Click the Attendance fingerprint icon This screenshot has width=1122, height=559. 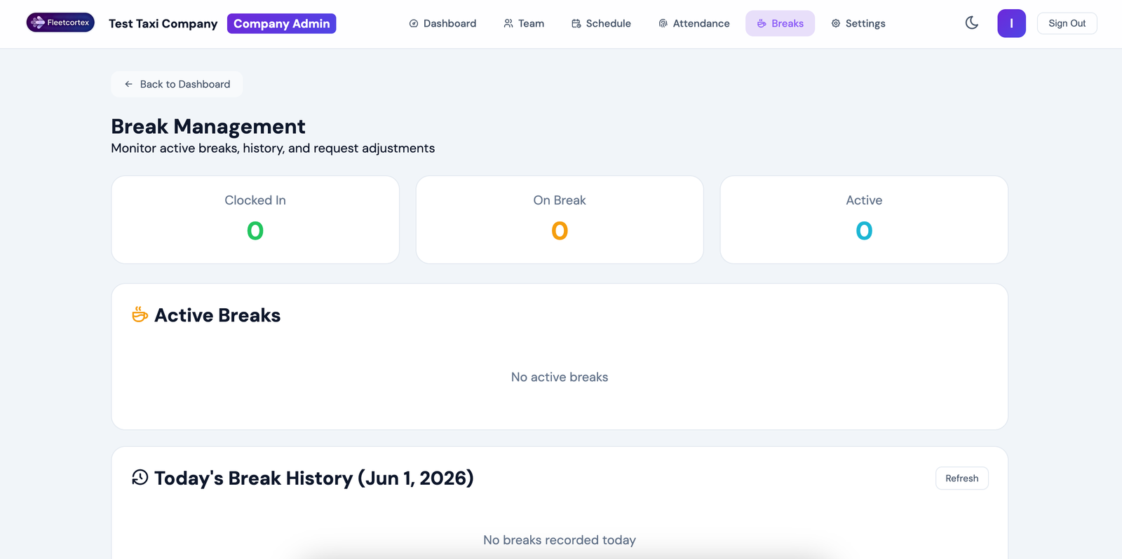pyautogui.click(x=663, y=24)
